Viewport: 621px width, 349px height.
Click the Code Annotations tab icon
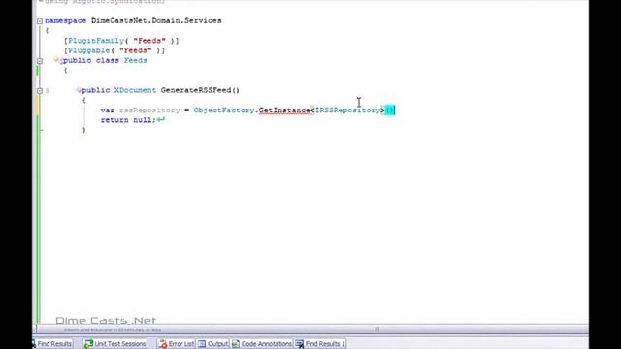[x=236, y=344]
